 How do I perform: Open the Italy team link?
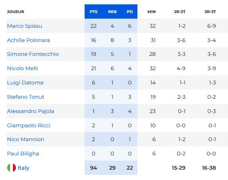[23, 168]
